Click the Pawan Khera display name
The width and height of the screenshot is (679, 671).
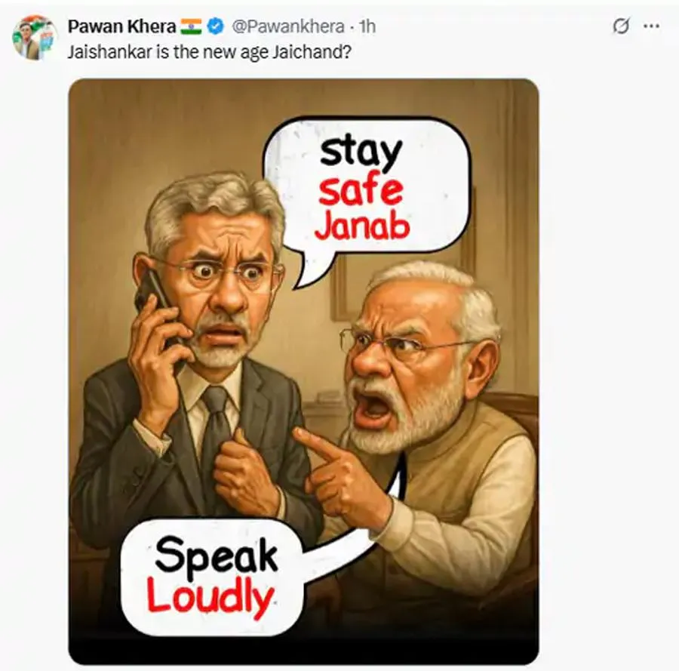tap(121, 27)
